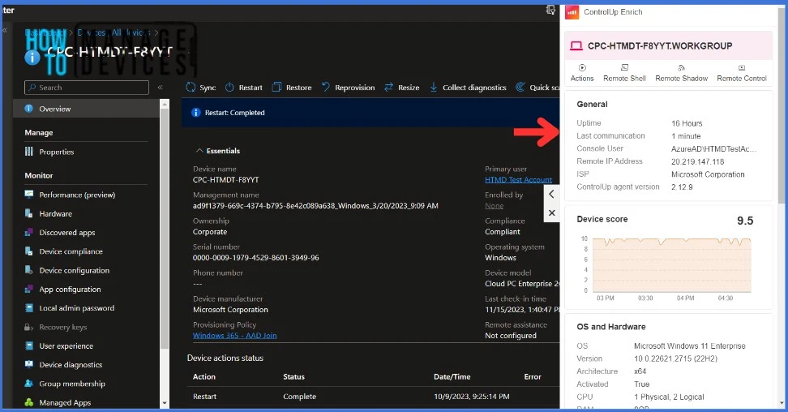Open the Overview menu item
The height and width of the screenshot is (412, 788).
tap(87, 109)
